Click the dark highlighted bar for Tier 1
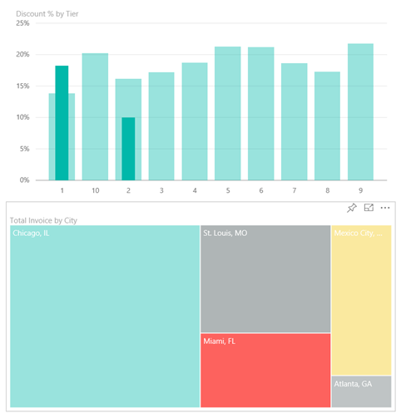 point(62,123)
